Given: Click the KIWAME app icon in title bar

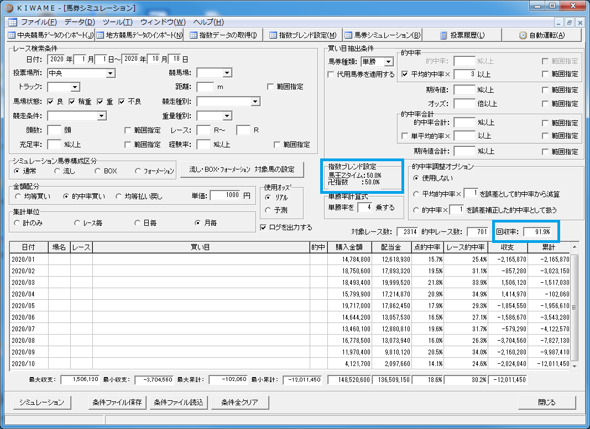Looking at the screenshot, I should pos(9,8).
